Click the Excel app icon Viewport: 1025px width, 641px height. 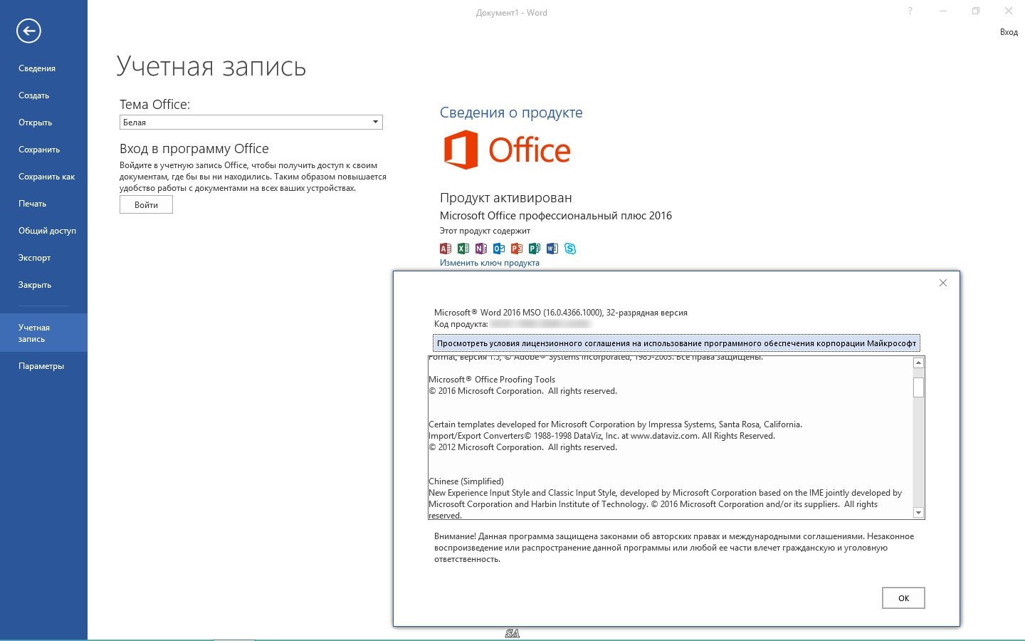[x=463, y=249]
